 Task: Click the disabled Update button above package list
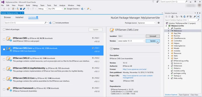point(95,30)
